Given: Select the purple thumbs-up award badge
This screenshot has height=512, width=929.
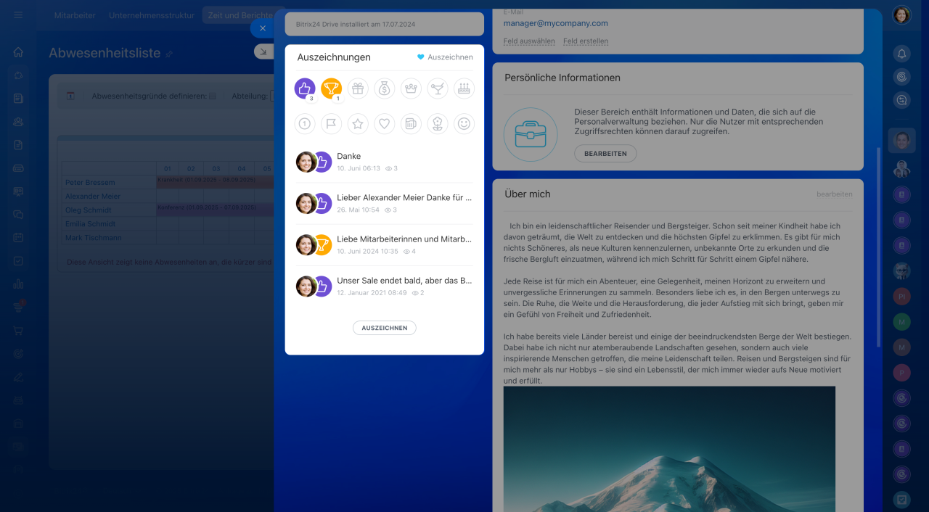Looking at the screenshot, I should point(305,88).
